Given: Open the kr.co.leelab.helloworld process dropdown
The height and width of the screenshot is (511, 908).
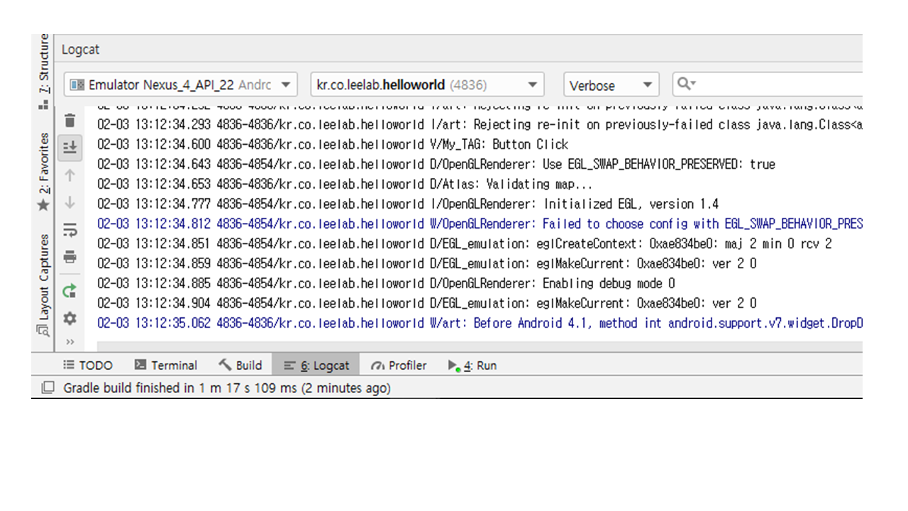Looking at the screenshot, I should 427,85.
